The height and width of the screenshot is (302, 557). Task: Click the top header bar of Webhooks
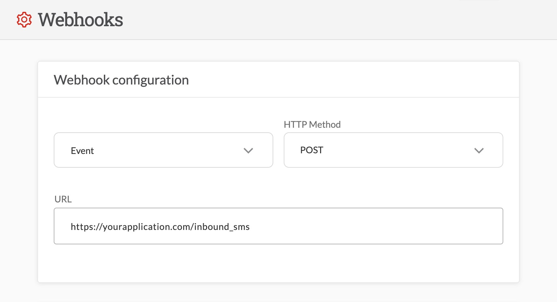(x=278, y=20)
